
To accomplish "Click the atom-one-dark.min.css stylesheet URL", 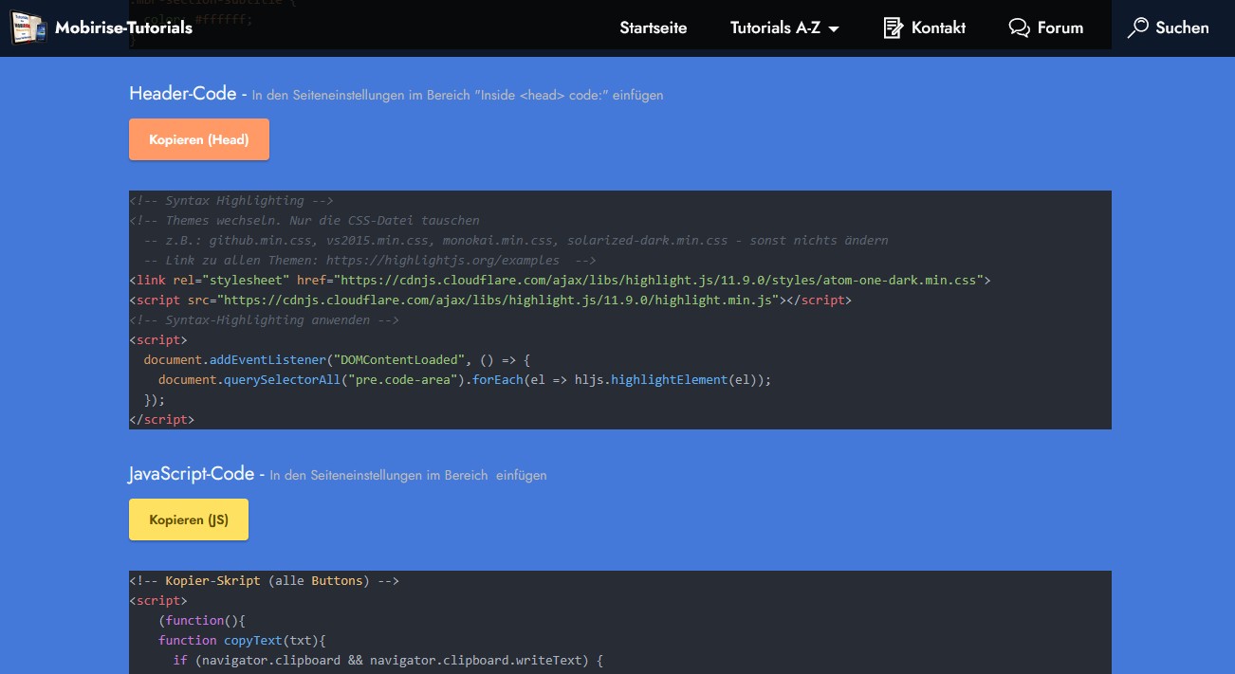I will 660,280.
